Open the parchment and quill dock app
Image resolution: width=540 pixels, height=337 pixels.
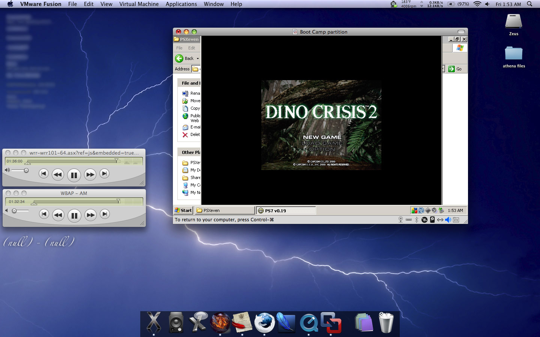click(242, 322)
